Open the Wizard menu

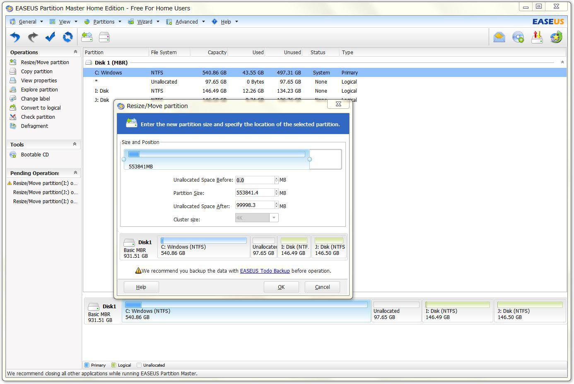[144, 22]
